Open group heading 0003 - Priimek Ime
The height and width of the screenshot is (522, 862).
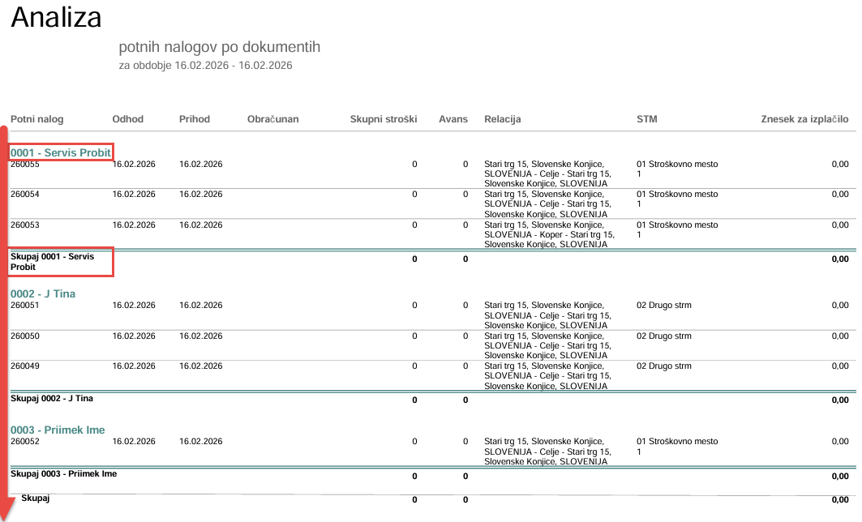pyautogui.click(x=58, y=430)
